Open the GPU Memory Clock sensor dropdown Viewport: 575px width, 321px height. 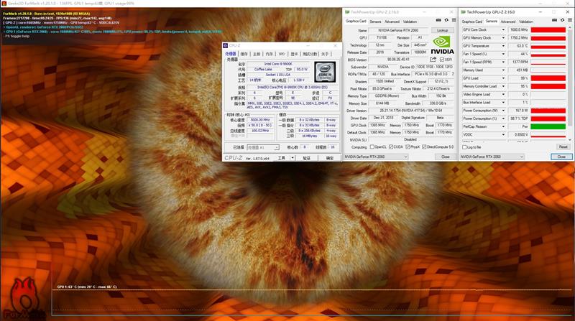pos(503,38)
